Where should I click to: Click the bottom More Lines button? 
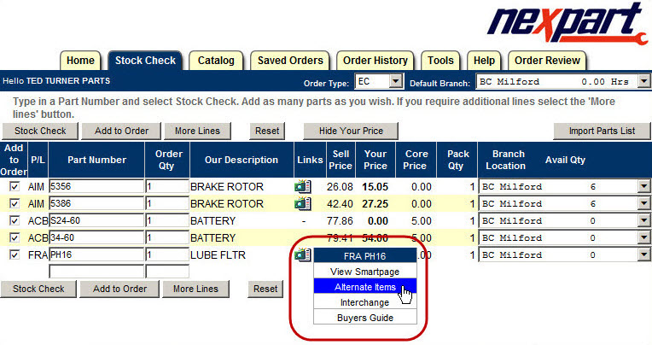195,289
